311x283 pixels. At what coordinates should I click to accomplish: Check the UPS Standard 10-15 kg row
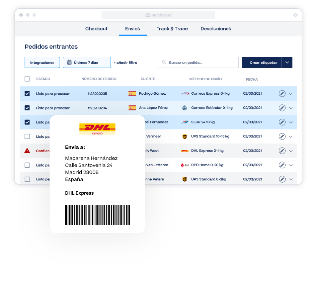click(x=27, y=136)
